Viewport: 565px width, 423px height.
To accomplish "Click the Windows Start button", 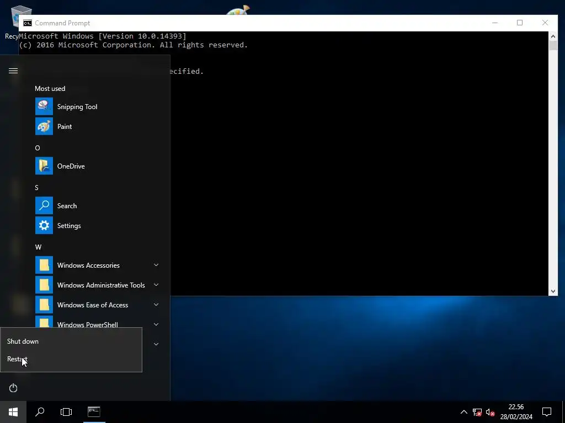I will tap(13, 412).
